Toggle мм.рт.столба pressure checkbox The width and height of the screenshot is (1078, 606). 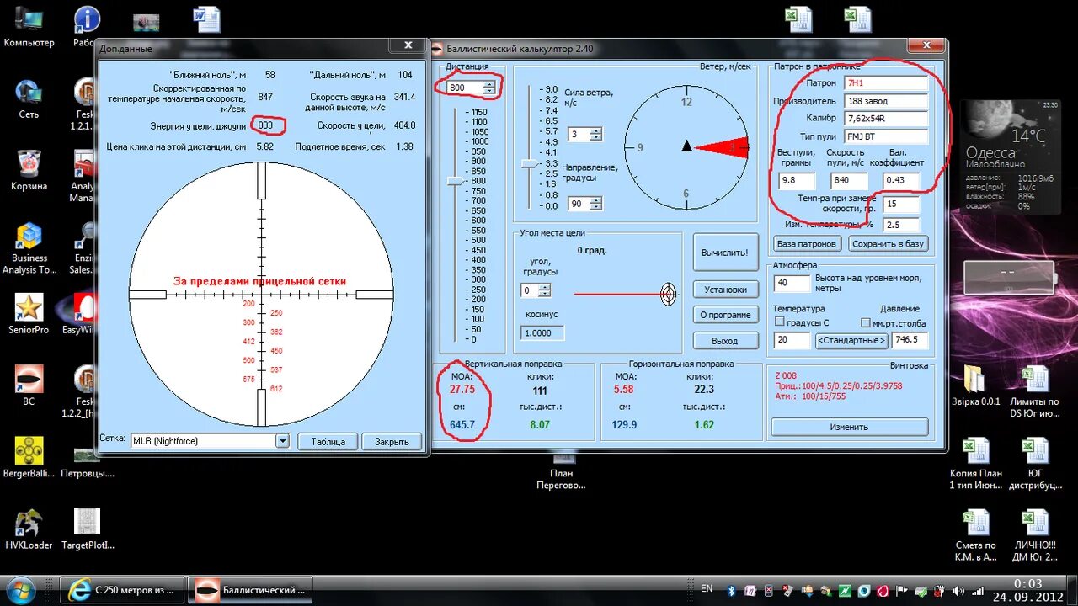click(866, 322)
